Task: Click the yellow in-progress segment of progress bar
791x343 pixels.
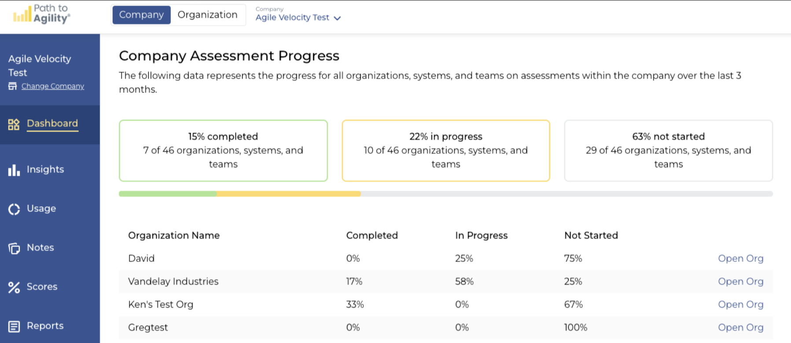Action: pos(288,194)
